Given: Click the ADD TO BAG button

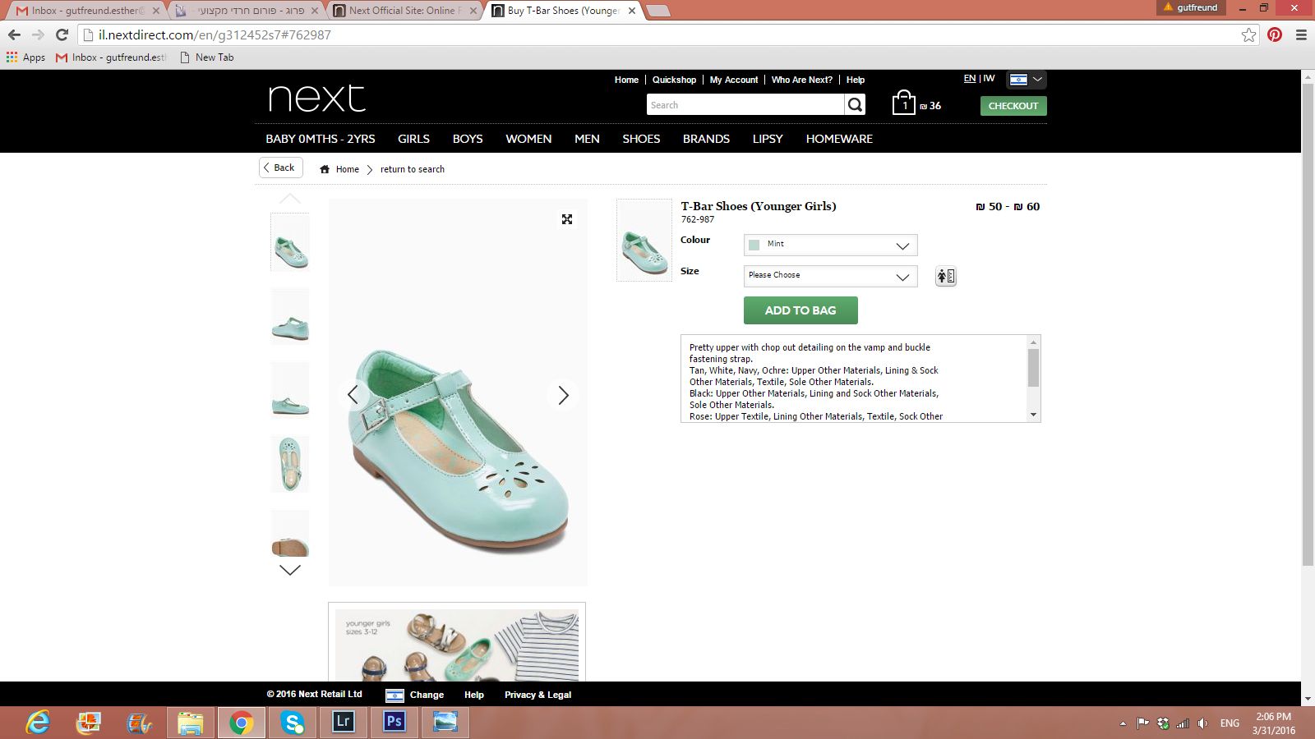Looking at the screenshot, I should pyautogui.click(x=801, y=310).
